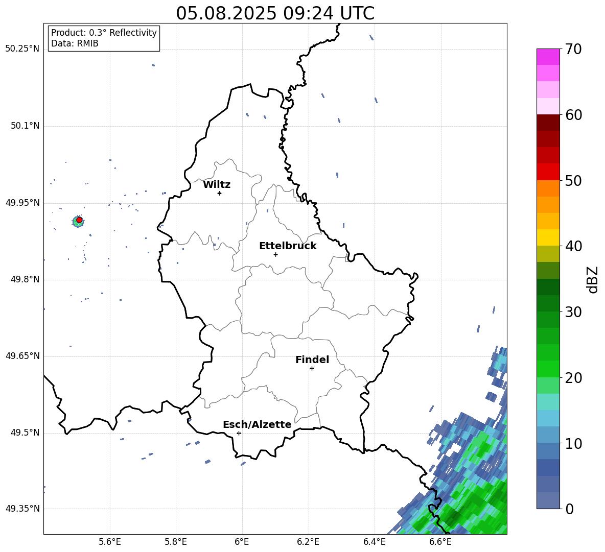Click the yellow band just above 40
Screen dimensions: 605x552
[x=548, y=237]
